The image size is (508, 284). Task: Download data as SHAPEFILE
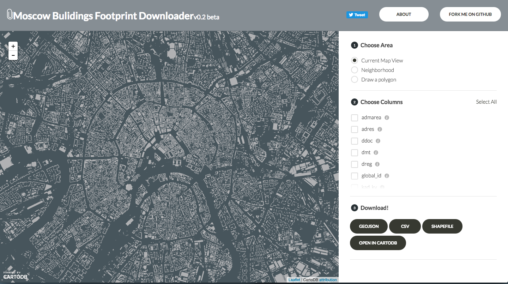pos(442,226)
